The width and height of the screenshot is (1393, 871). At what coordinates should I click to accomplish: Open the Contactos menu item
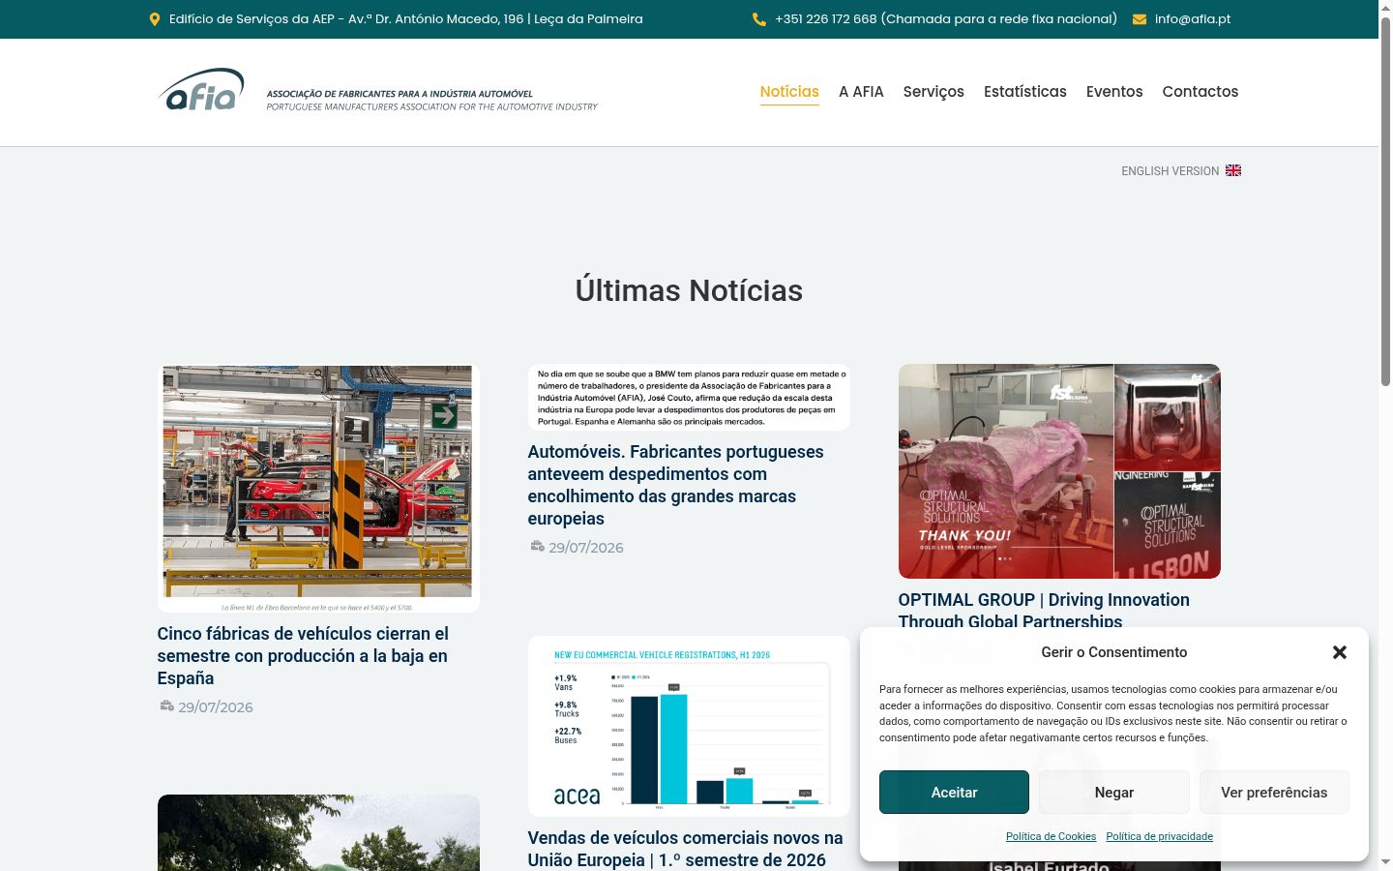1200,92
